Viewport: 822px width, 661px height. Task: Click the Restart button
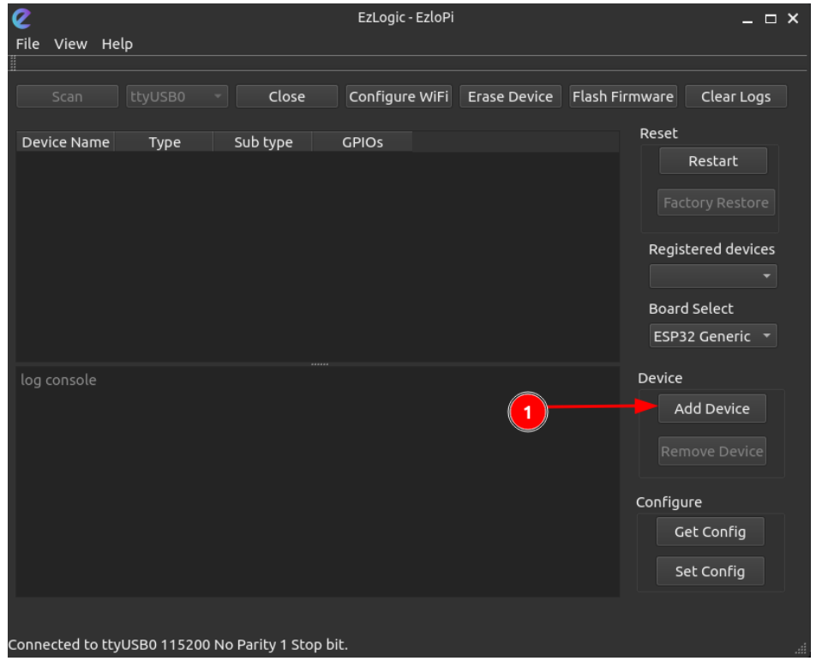713,161
